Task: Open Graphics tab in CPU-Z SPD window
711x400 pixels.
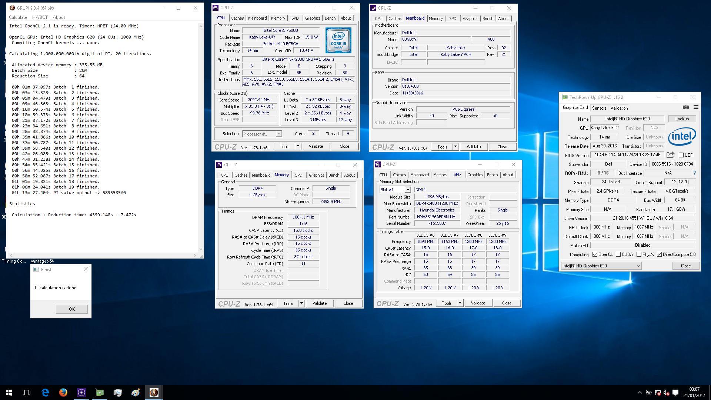Action: (x=475, y=175)
